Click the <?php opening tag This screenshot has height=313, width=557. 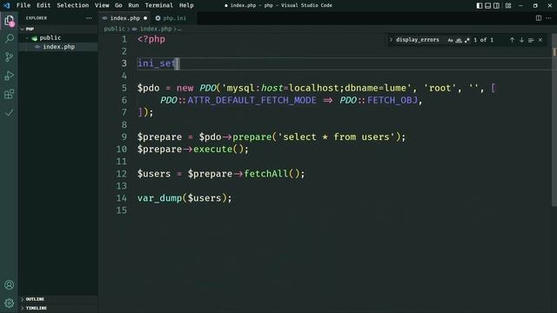pyautogui.click(x=151, y=39)
